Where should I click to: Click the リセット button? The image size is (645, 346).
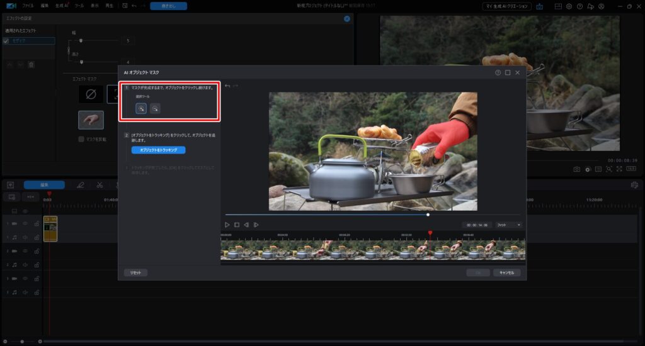coord(135,272)
